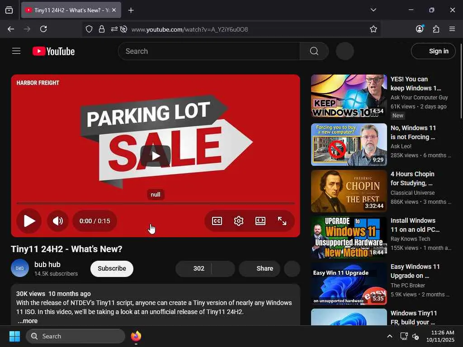Subscribe to the bub hub channel
This screenshot has width=463, height=347.
pyautogui.click(x=112, y=268)
